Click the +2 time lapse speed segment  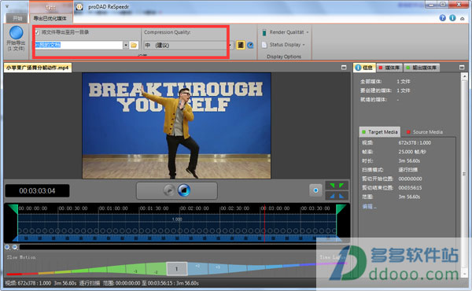[197, 268]
